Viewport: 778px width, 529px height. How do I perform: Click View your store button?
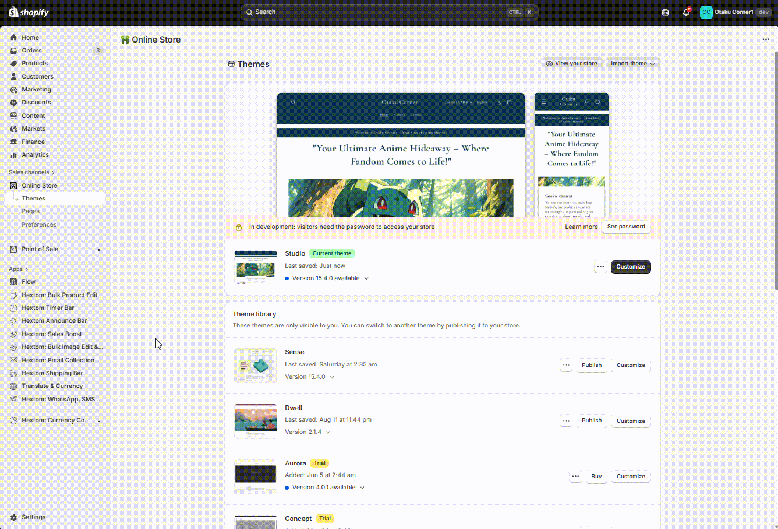click(x=572, y=64)
